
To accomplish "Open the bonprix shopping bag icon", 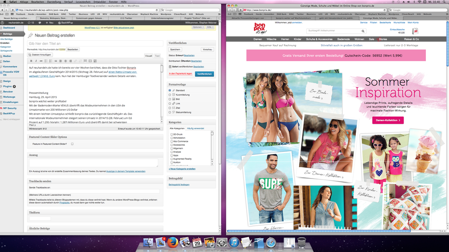I will click(x=415, y=31).
